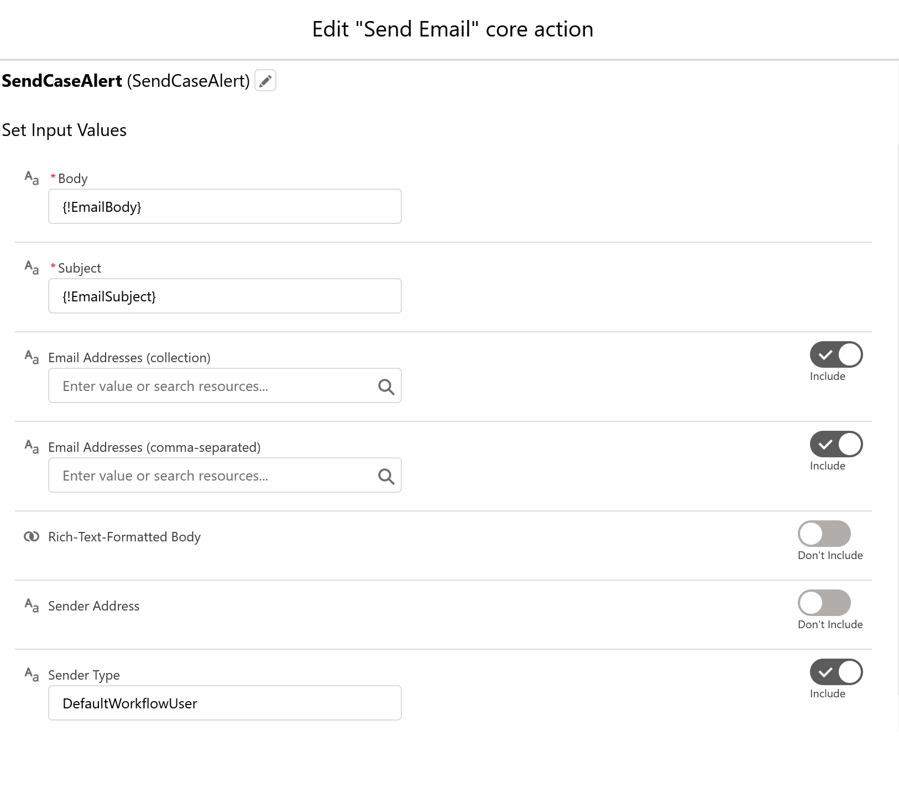Click the text type icon beside Sender Address
899x788 pixels.
pos(32,606)
